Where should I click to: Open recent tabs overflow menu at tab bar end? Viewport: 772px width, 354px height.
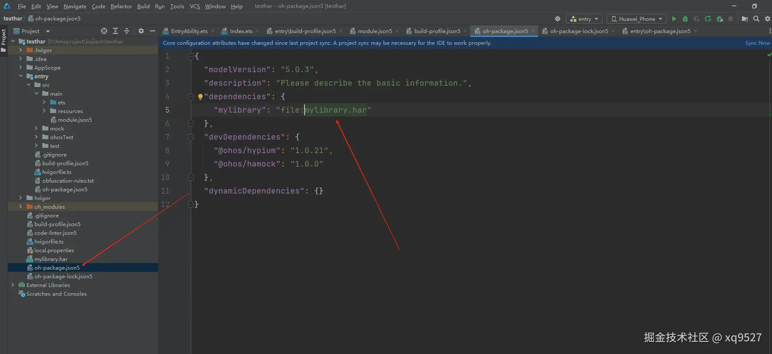[x=769, y=31]
